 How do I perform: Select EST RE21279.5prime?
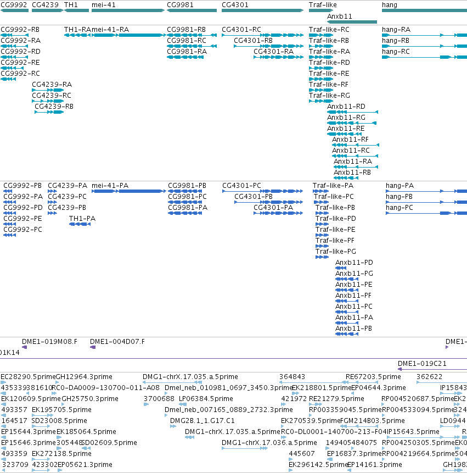click(x=316, y=404)
